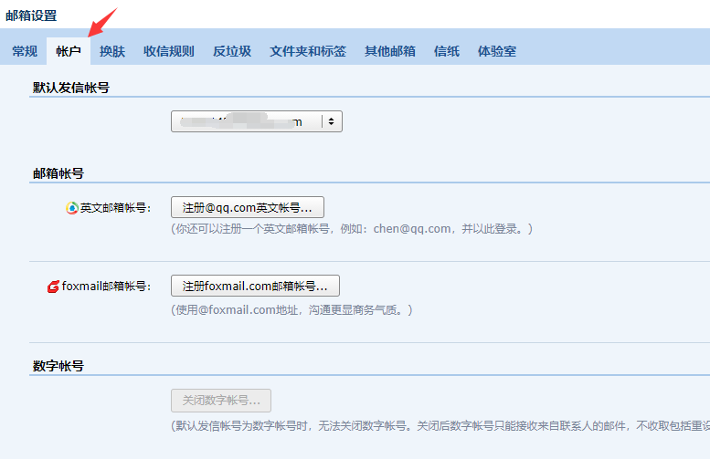Click the disabled 关闭数字帐号 button

point(221,401)
